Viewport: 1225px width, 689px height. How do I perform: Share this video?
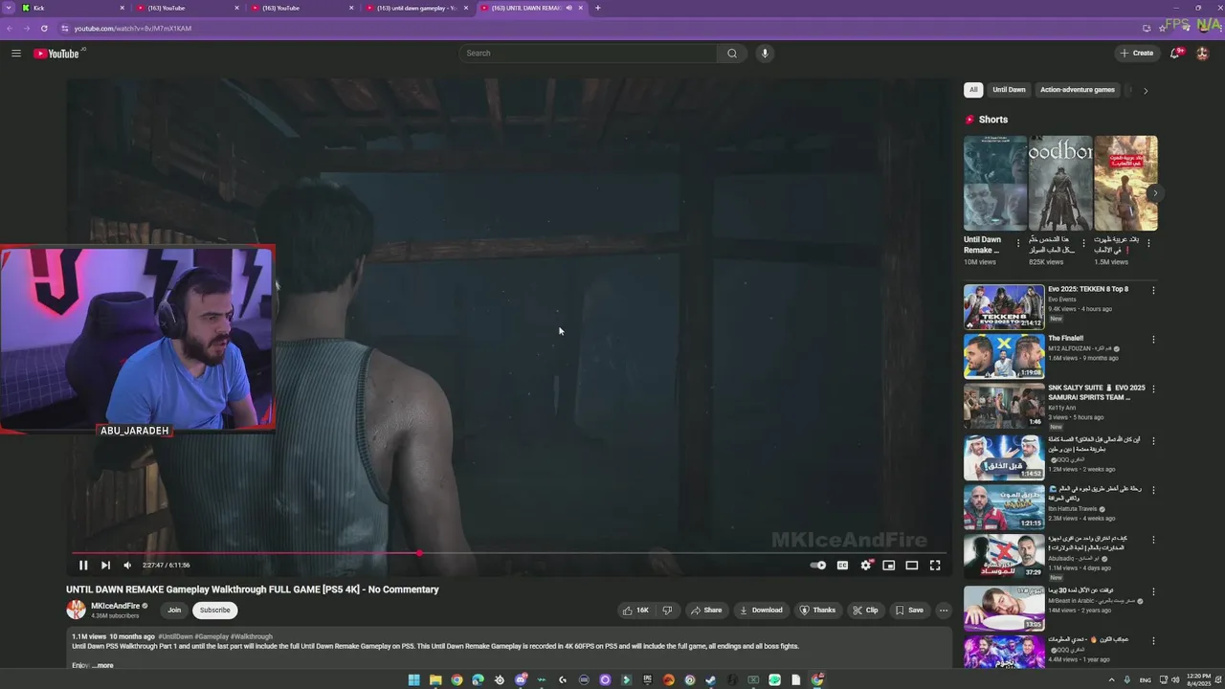(x=706, y=611)
